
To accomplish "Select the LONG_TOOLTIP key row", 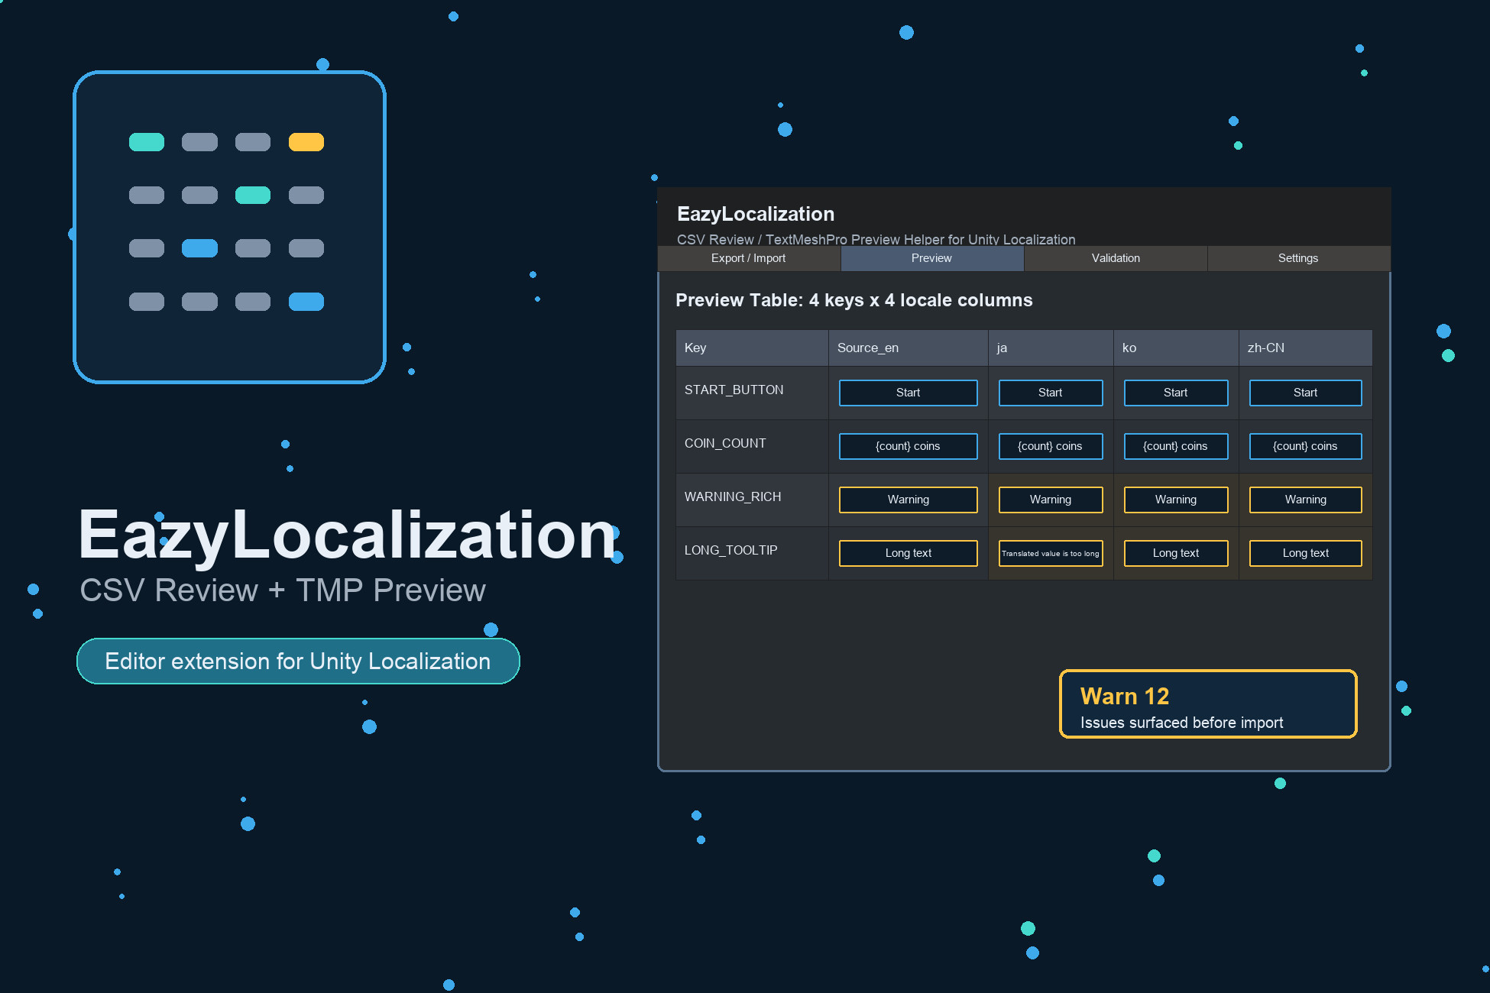I will (x=1024, y=553).
